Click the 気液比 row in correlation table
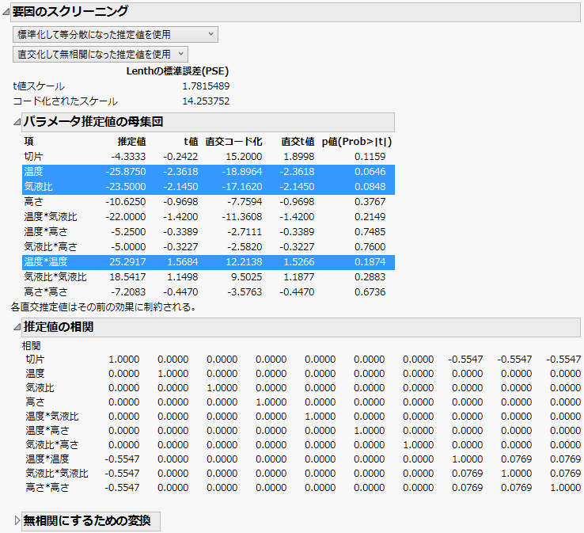The width and height of the screenshot is (584, 533). click(303, 388)
